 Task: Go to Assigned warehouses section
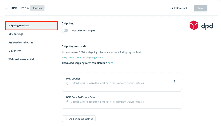tap(21, 42)
